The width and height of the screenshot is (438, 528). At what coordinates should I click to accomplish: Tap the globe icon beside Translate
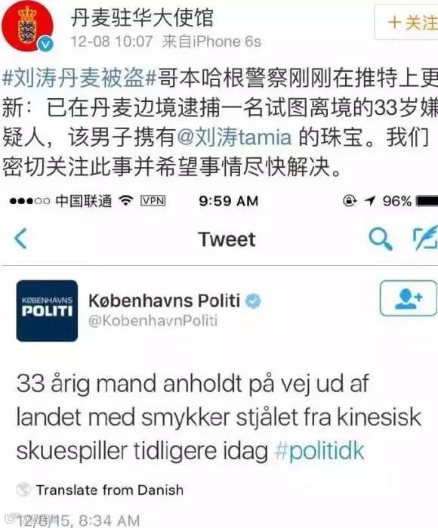click(23, 489)
